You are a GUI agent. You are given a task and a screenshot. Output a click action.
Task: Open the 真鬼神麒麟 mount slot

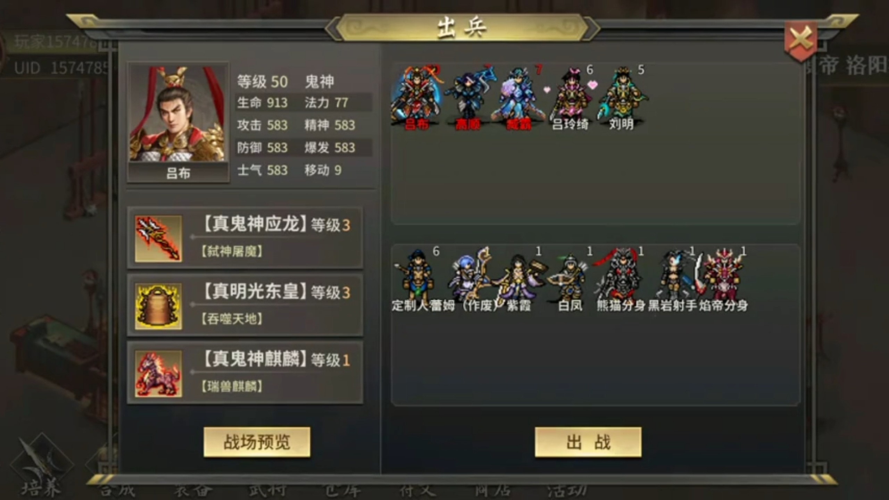click(245, 373)
